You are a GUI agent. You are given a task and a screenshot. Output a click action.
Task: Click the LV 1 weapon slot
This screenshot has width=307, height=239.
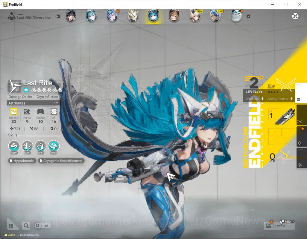pyautogui.click(x=281, y=117)
